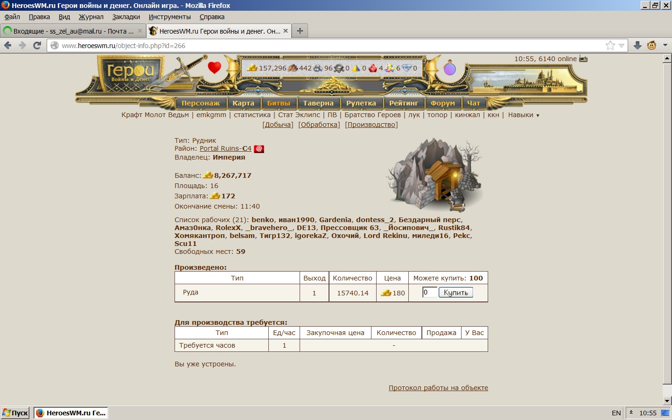The width and height of the screenshot is (672, 420).
Task: Close the mail.ru inbox tab
Action: 140,31
